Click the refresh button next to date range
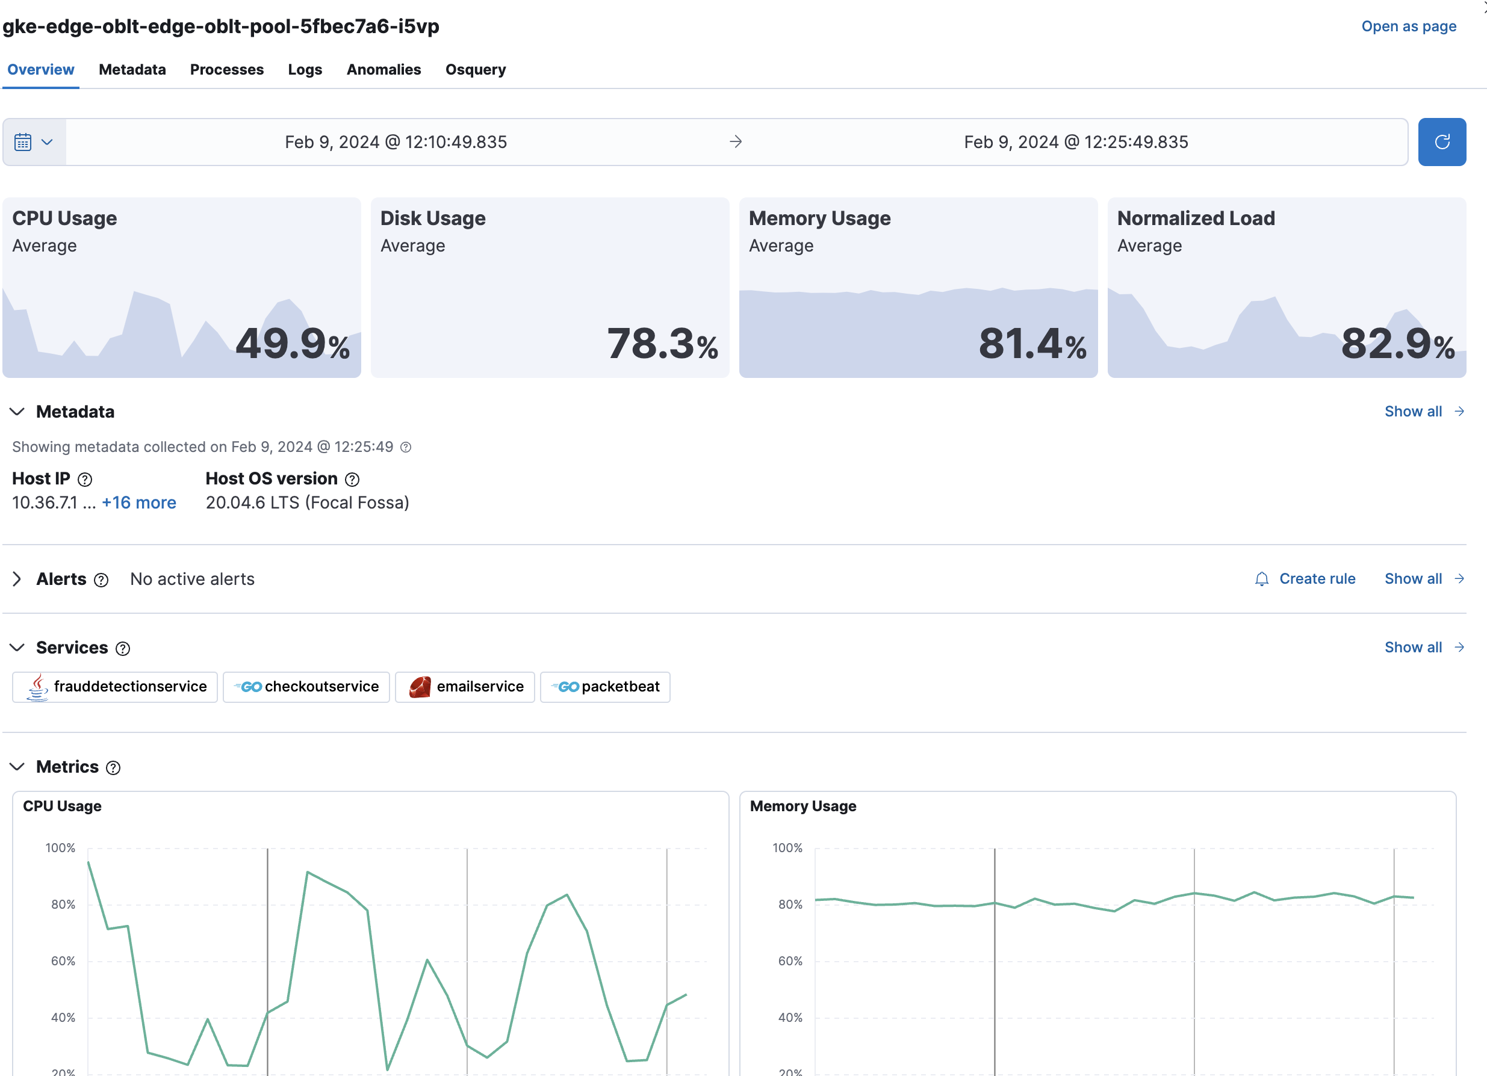Viewport: 1487px width, 1076px height. (x=1441, y=141)
